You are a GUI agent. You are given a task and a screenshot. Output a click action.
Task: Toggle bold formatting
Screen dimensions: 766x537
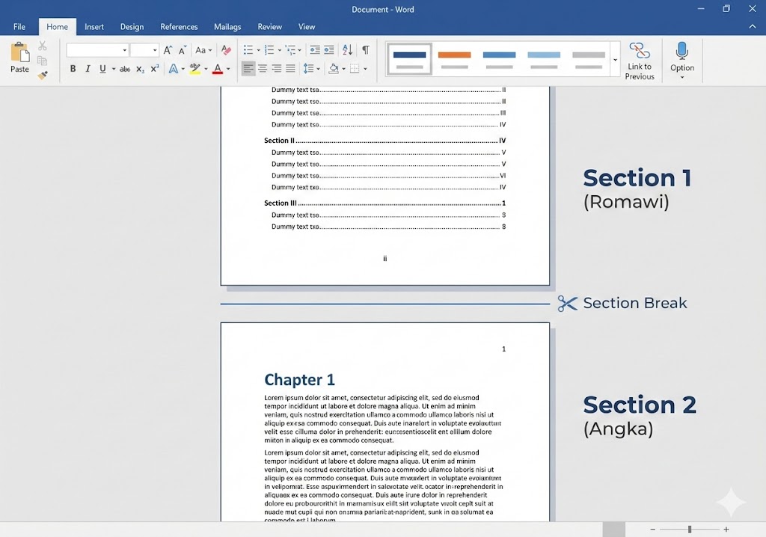[x=73, y=68]
